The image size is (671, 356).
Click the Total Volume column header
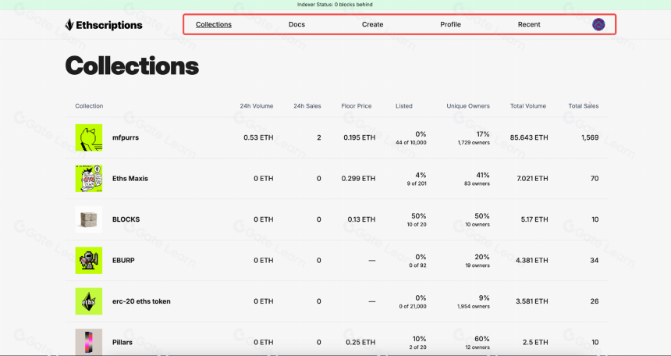click(x=528, y=106)
